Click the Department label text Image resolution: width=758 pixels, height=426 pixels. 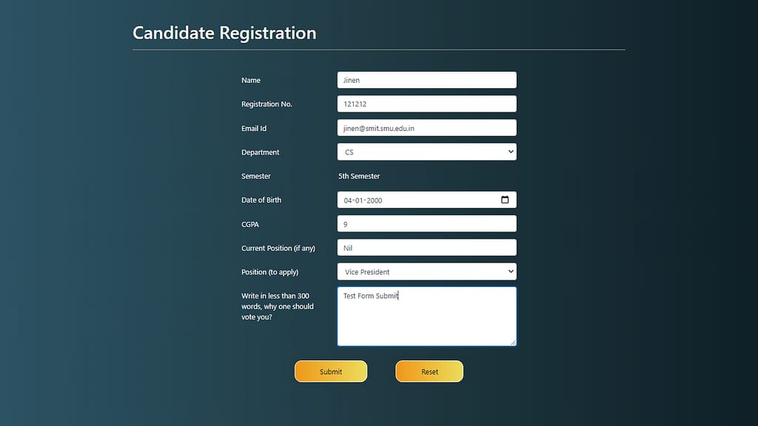pyautogui.click(x=261, y=152)
